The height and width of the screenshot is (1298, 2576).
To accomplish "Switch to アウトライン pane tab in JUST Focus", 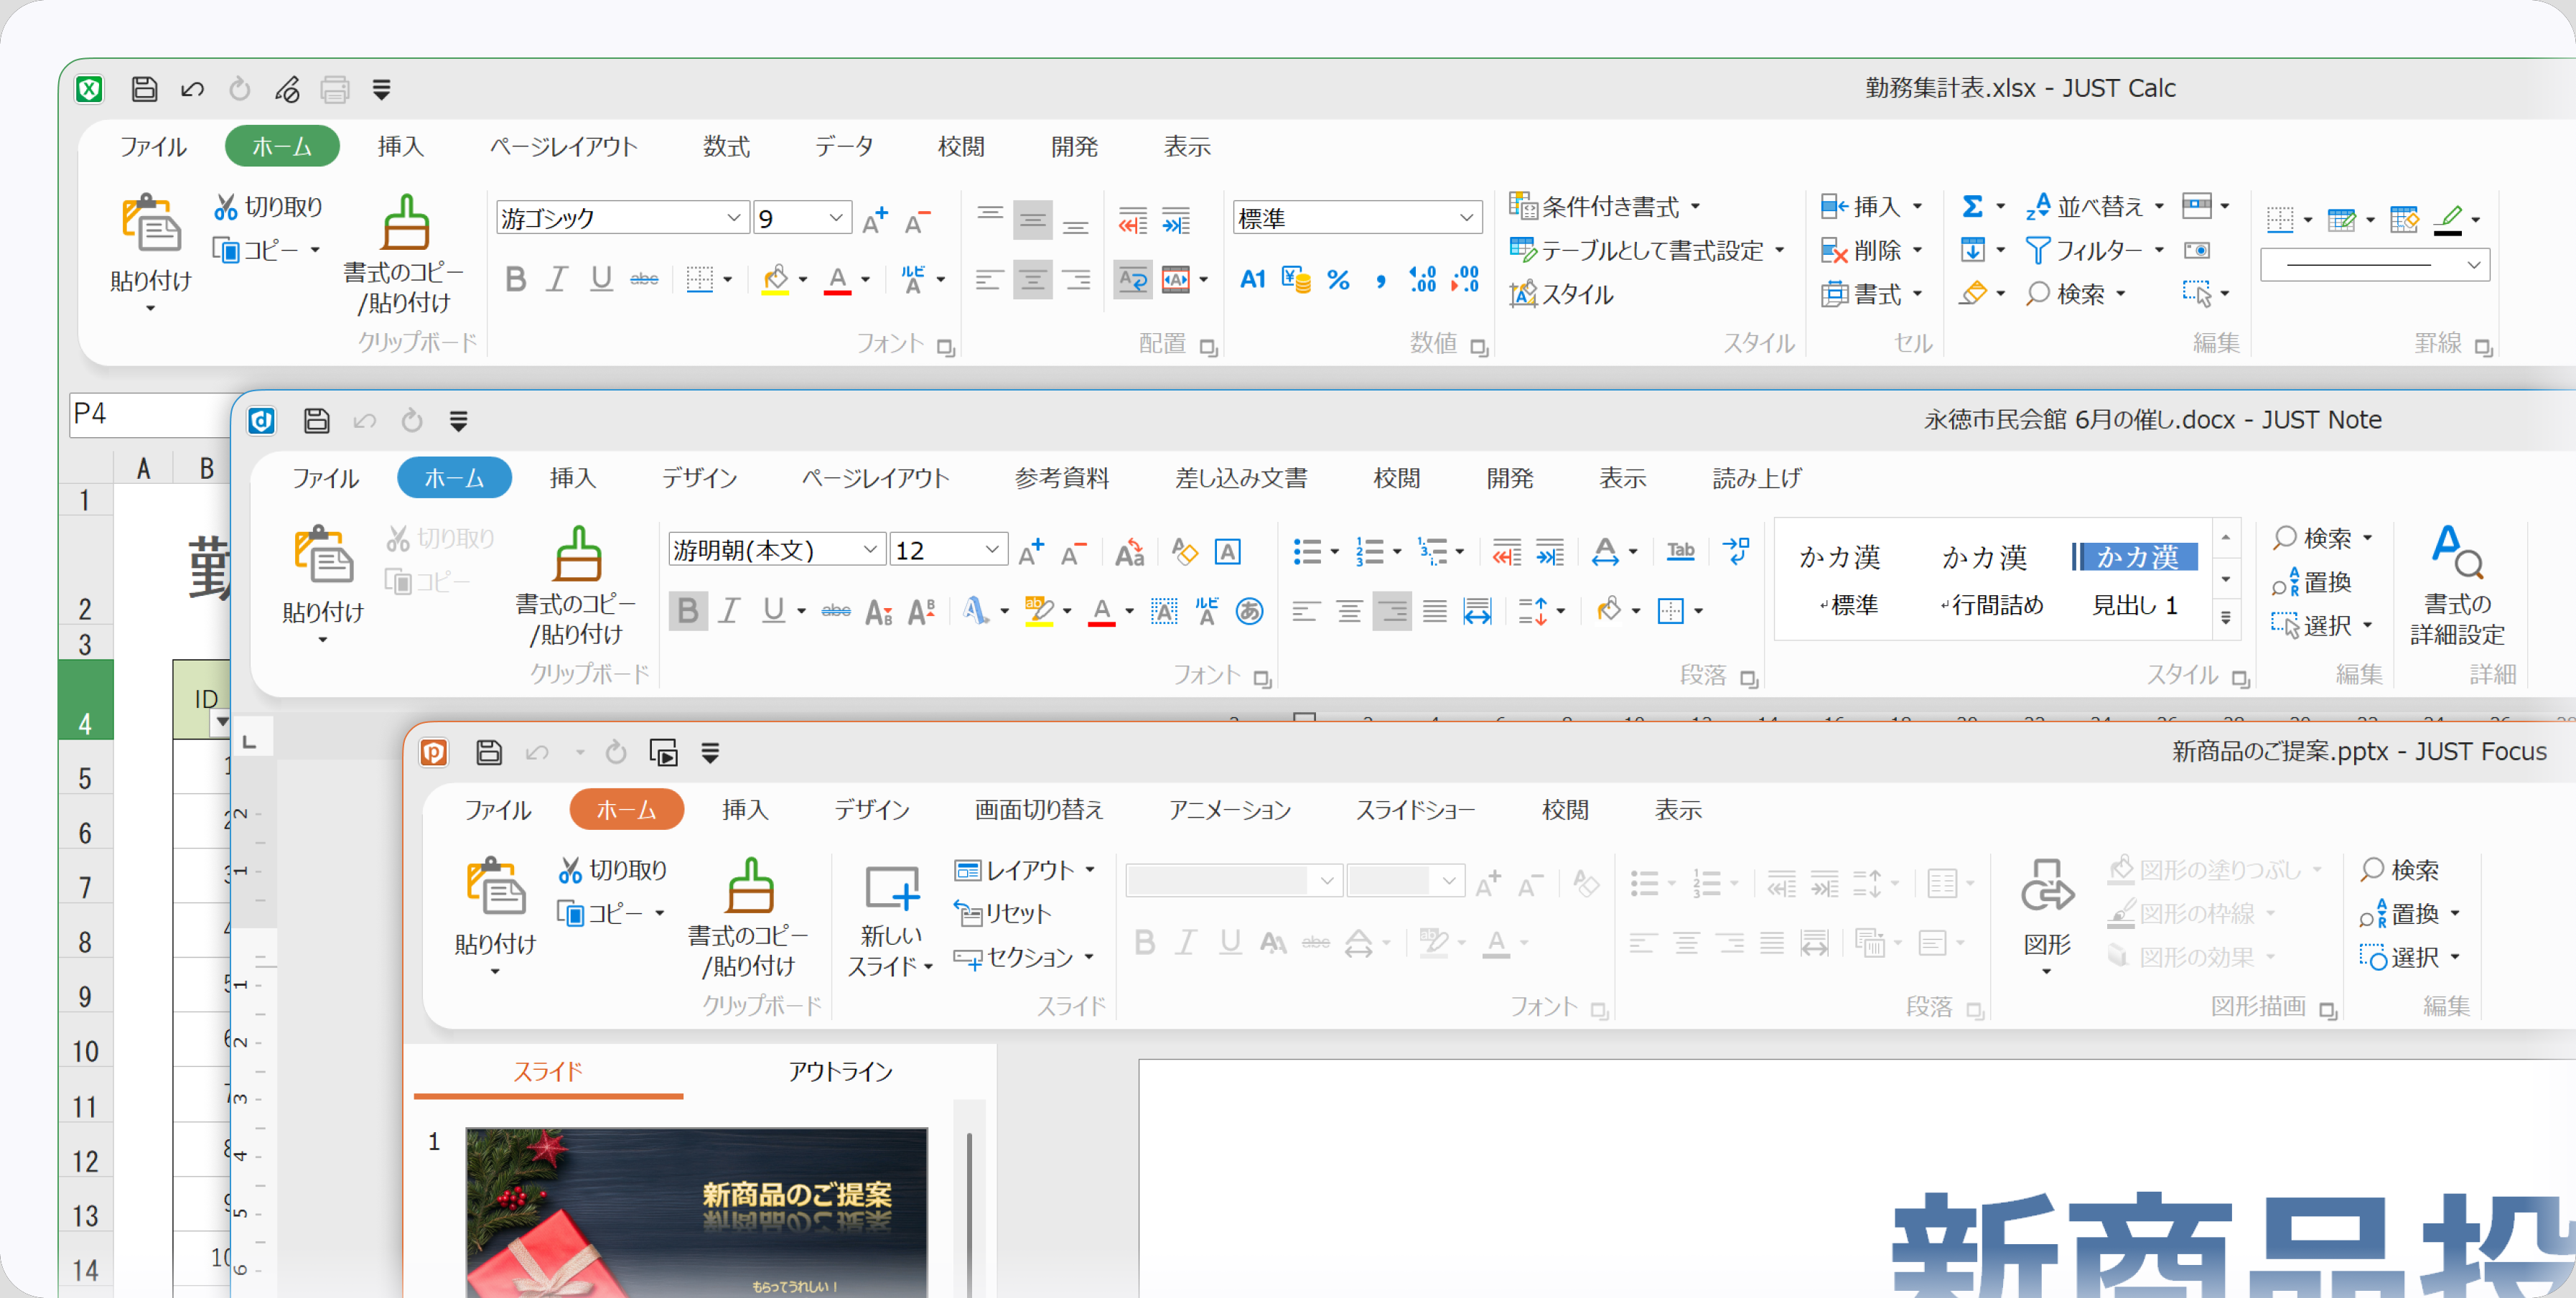I will [840, 1072].
